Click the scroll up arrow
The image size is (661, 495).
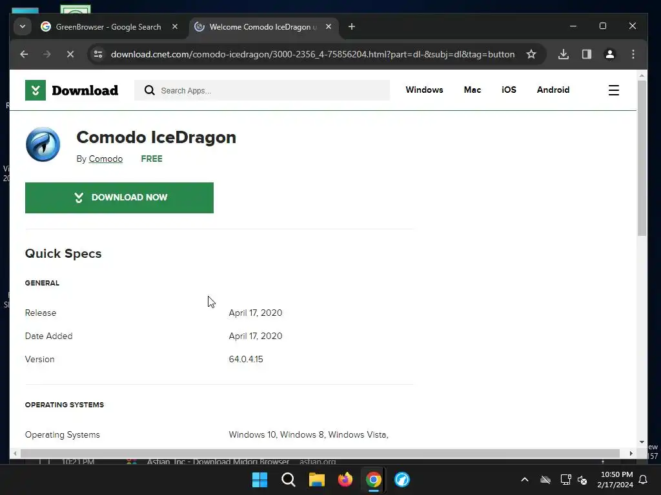(642, 76)
